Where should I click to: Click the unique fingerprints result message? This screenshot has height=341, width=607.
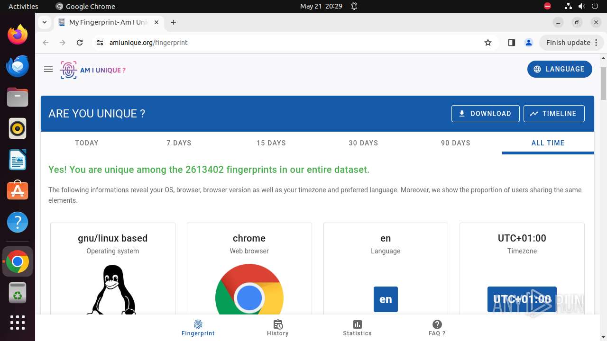[209, 170]
